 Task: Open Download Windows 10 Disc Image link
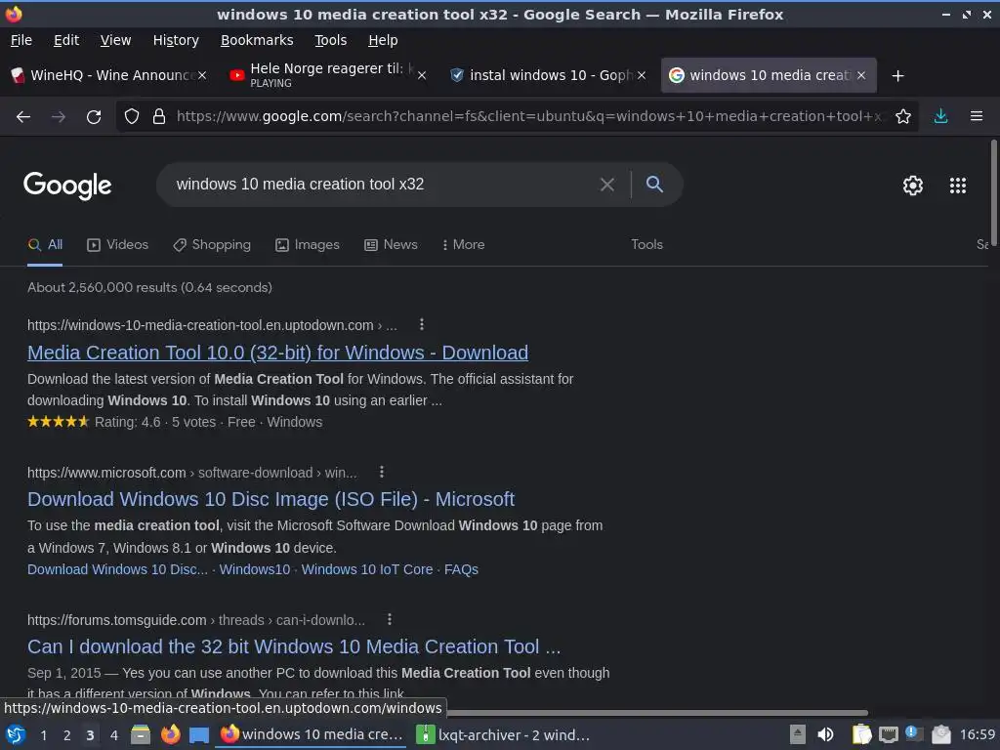pyautogui.click(x=271, y=499)
